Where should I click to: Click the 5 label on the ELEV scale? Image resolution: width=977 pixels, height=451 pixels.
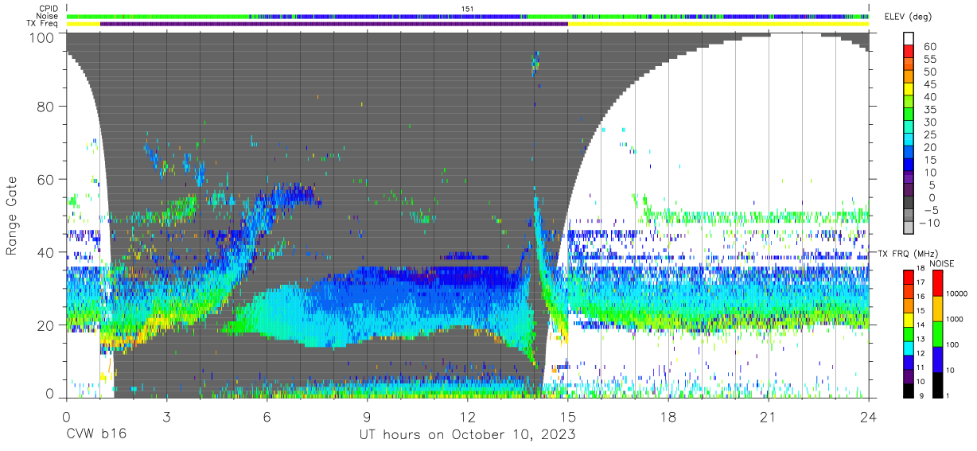pos(932,185)
